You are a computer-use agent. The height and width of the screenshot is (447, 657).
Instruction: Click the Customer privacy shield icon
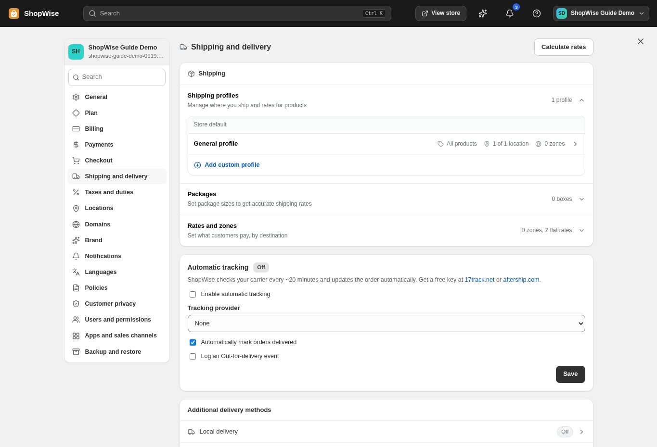[x=76, y=304]
